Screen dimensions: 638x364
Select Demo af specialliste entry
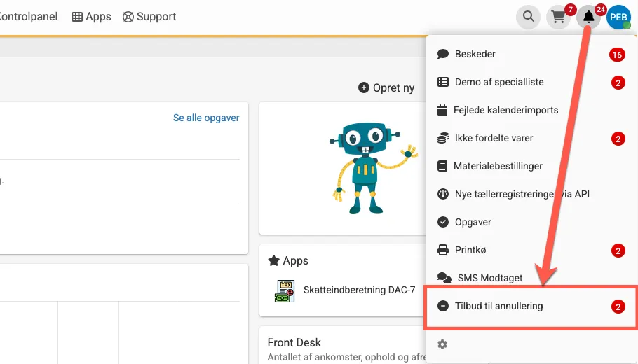[498, 82]
